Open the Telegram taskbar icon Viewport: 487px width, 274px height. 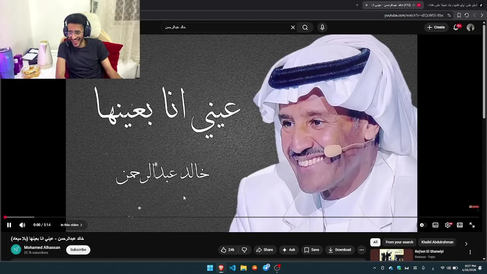(266, 268)
